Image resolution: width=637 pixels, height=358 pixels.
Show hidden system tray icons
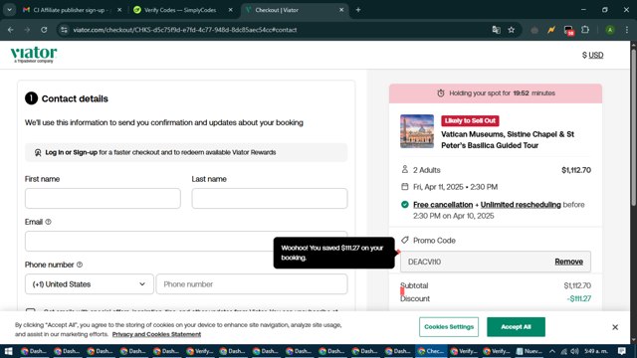(x=552, y=351)
